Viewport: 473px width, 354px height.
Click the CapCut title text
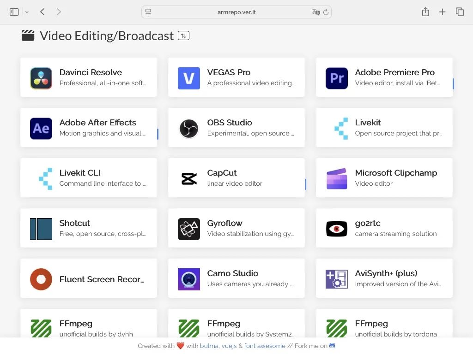(x=222, y=173)
